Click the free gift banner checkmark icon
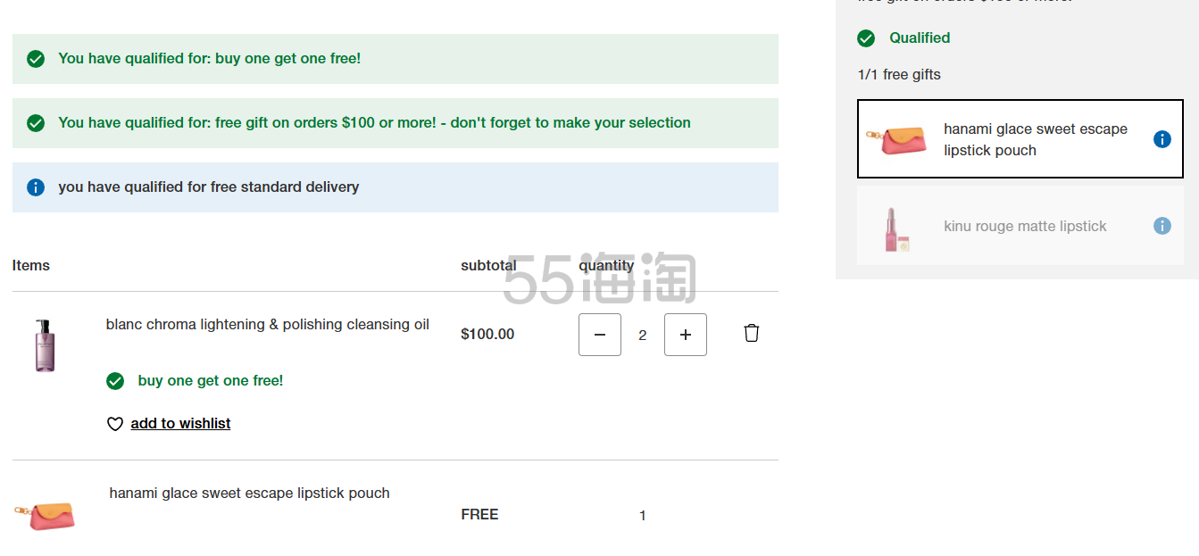 click(x=36, y=123)
